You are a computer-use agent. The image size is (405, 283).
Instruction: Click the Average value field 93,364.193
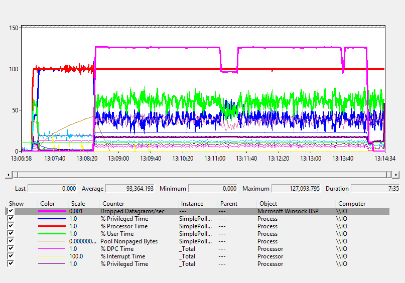[130, 189]
